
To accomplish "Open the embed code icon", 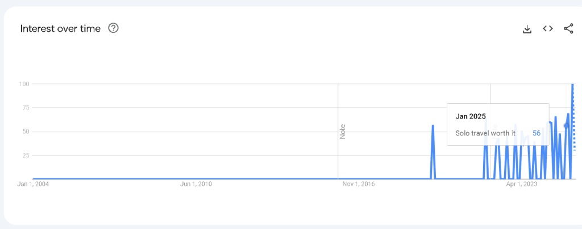I will tap(548, 28).
